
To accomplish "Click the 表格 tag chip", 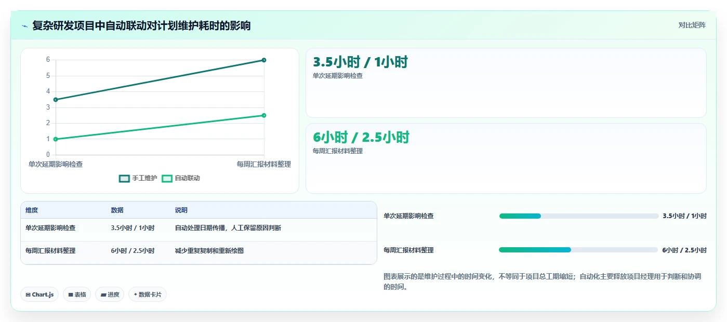I will pos(77,294).
